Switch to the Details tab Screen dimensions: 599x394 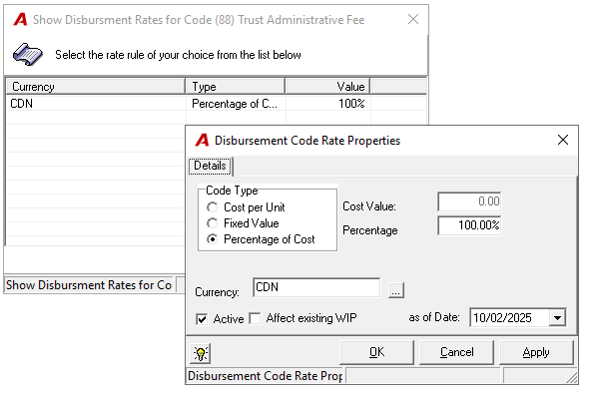pyautogui.click(x=210, y=166)
